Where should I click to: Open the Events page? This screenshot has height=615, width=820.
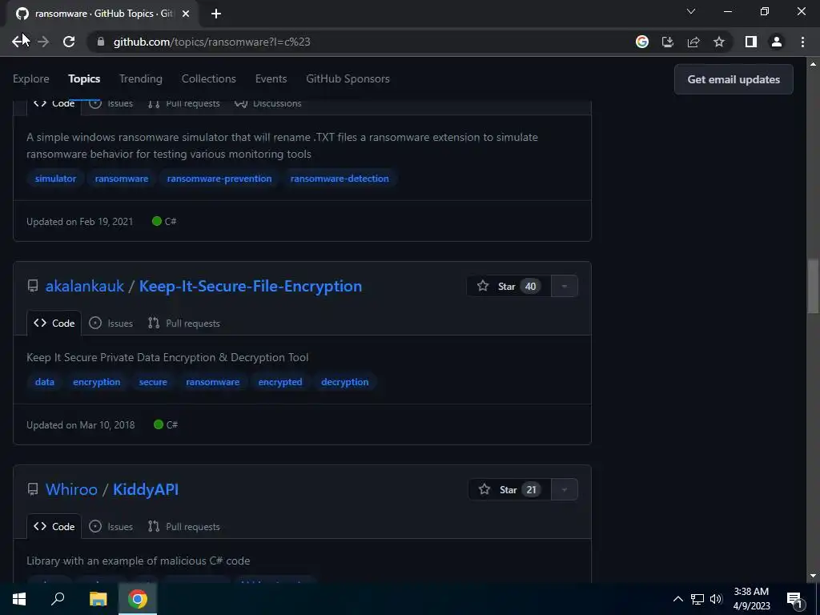[271, 78]
